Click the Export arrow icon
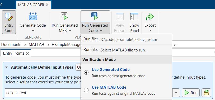Image resolution: width=215 pixels, height=100 pixels. (x=150, y=17)
